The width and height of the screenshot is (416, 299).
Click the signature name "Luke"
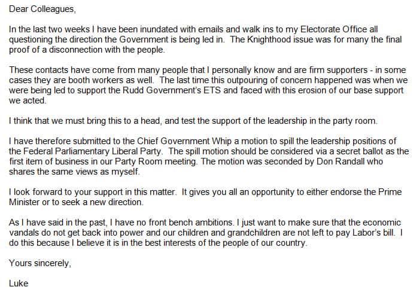(20, 283)
